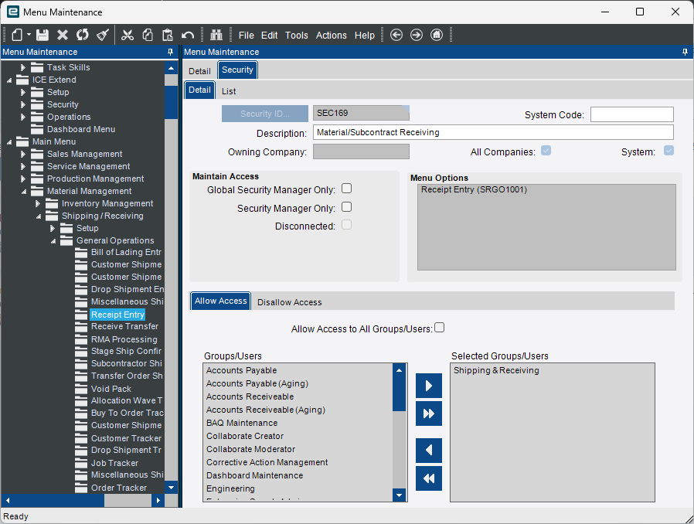Open the New icon dropdown arrow
Screen dimensions: 694x524
pos(29,35)
